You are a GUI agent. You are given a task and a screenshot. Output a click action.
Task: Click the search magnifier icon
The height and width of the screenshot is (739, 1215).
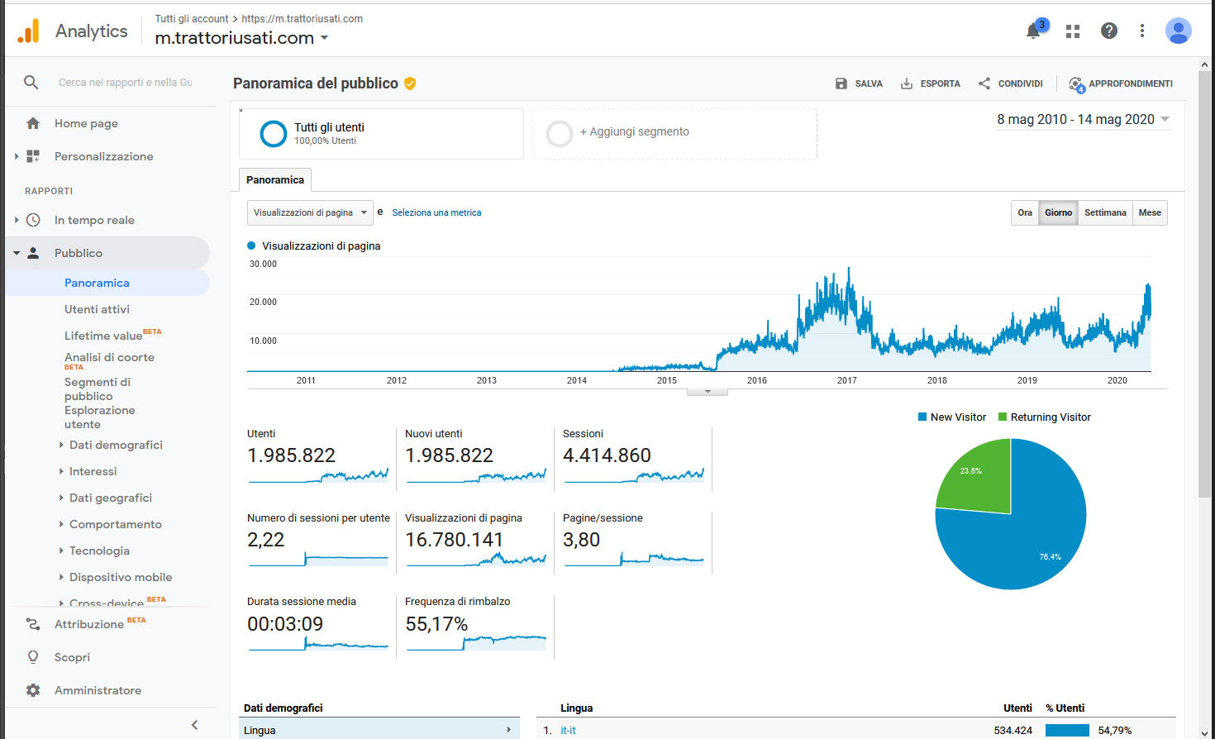31,82
